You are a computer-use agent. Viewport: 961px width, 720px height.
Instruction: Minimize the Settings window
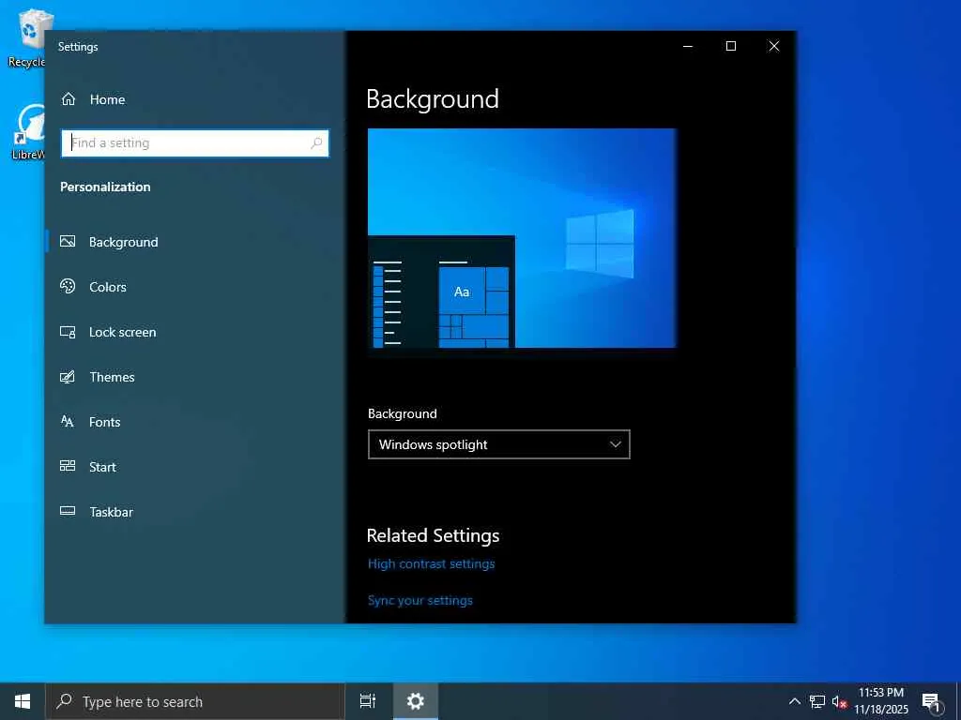[x=688, y=46]
